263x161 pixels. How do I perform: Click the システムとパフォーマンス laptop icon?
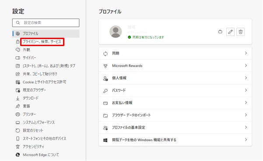pyautogui.click(x=18, y=122)
